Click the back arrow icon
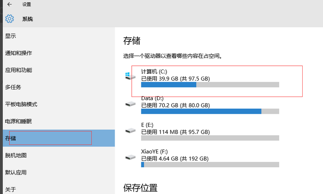This screenshot has width=323, height=194. pyautogui.click(x=10, y=4)
